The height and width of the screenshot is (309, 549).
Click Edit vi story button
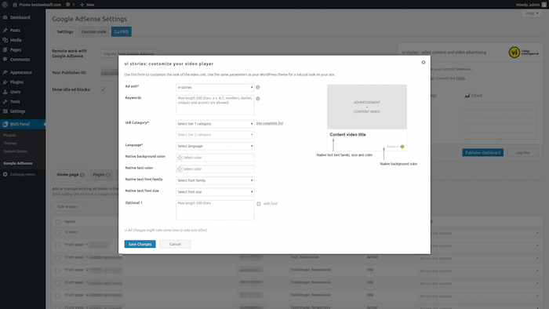[x=67, y=207]
